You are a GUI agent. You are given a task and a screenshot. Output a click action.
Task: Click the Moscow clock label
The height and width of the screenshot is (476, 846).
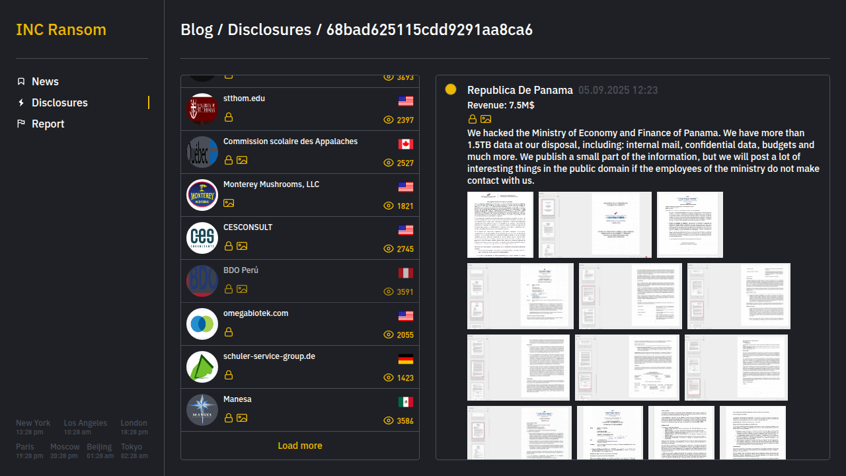tap(65, 447)
